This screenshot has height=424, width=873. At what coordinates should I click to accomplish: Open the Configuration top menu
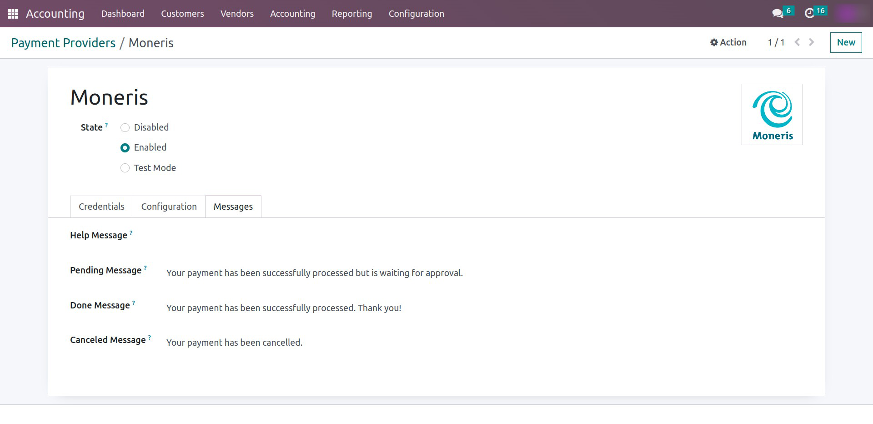point(416,14)
